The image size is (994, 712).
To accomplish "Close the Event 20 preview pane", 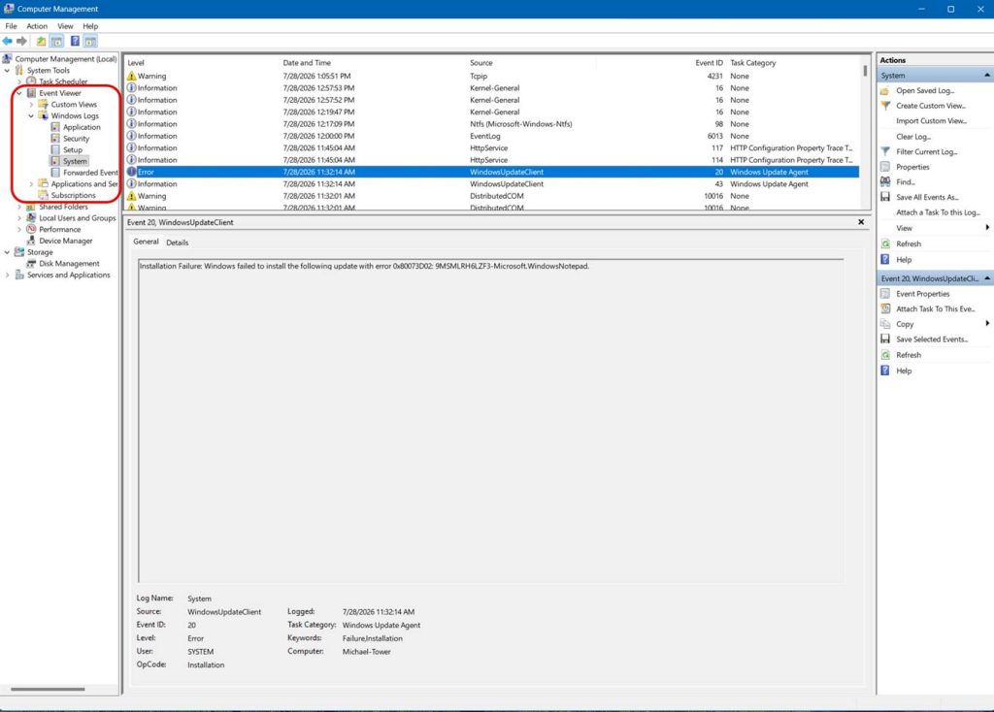I will click(861, 222).
